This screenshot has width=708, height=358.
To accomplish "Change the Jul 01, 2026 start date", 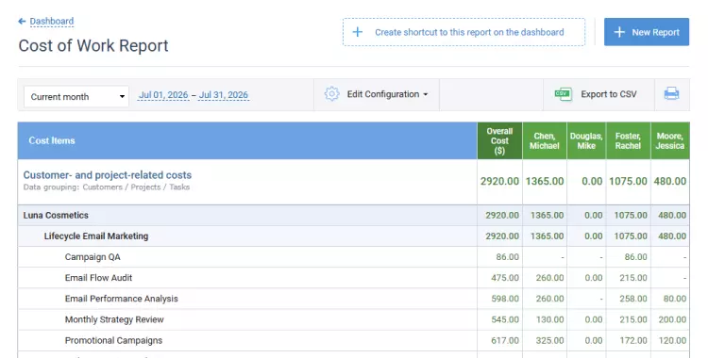I will tap(163, 95).
